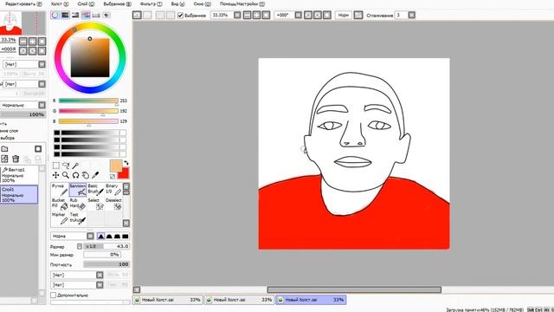The image size is (554, 312).
Task: Select the Вектор1 layer
Action: (19, 175)
